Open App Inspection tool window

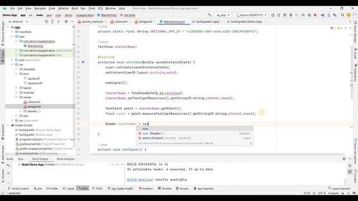tap(204, 189)
